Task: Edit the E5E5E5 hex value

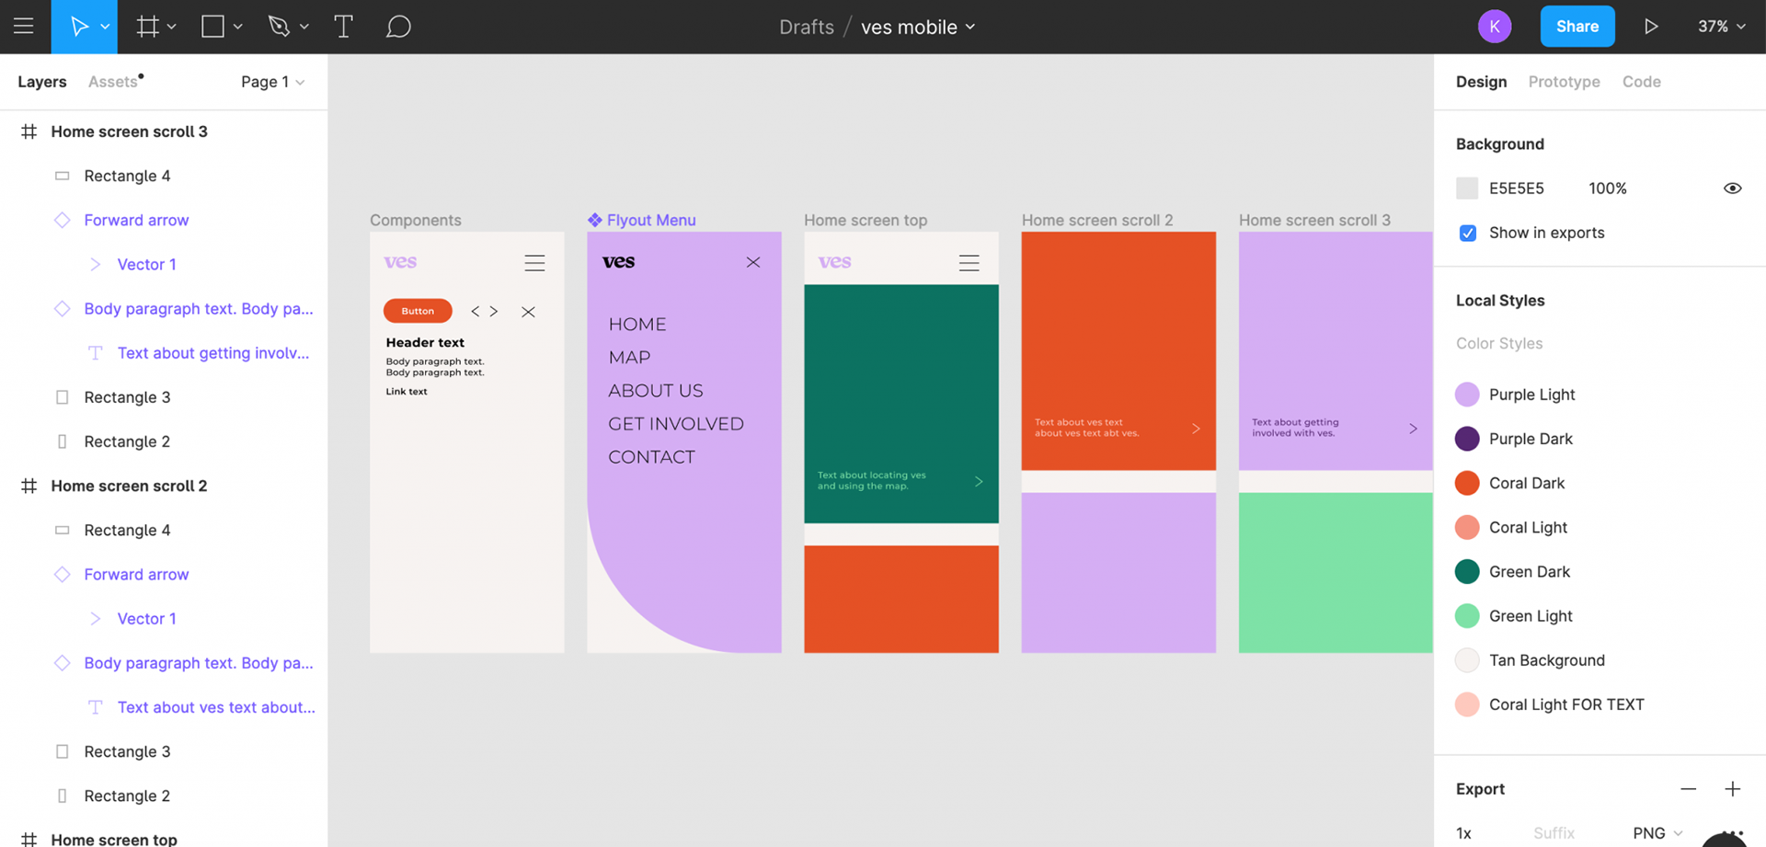Action: coord(1517,189)
